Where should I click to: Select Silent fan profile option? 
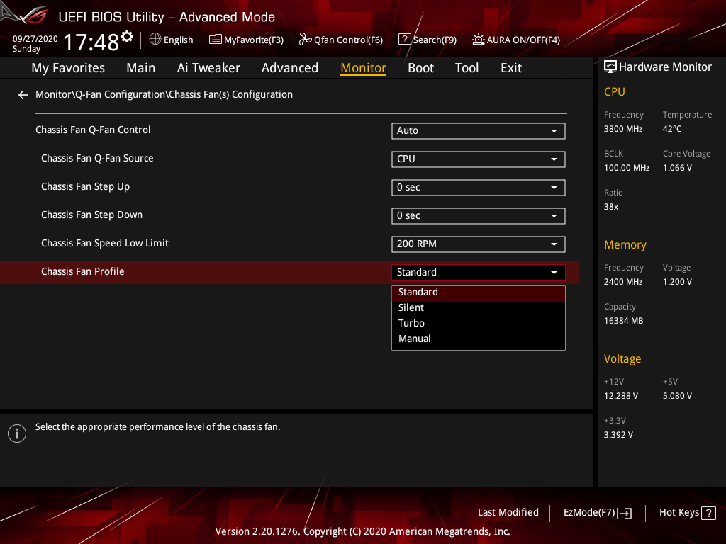[x=479, y=308]
